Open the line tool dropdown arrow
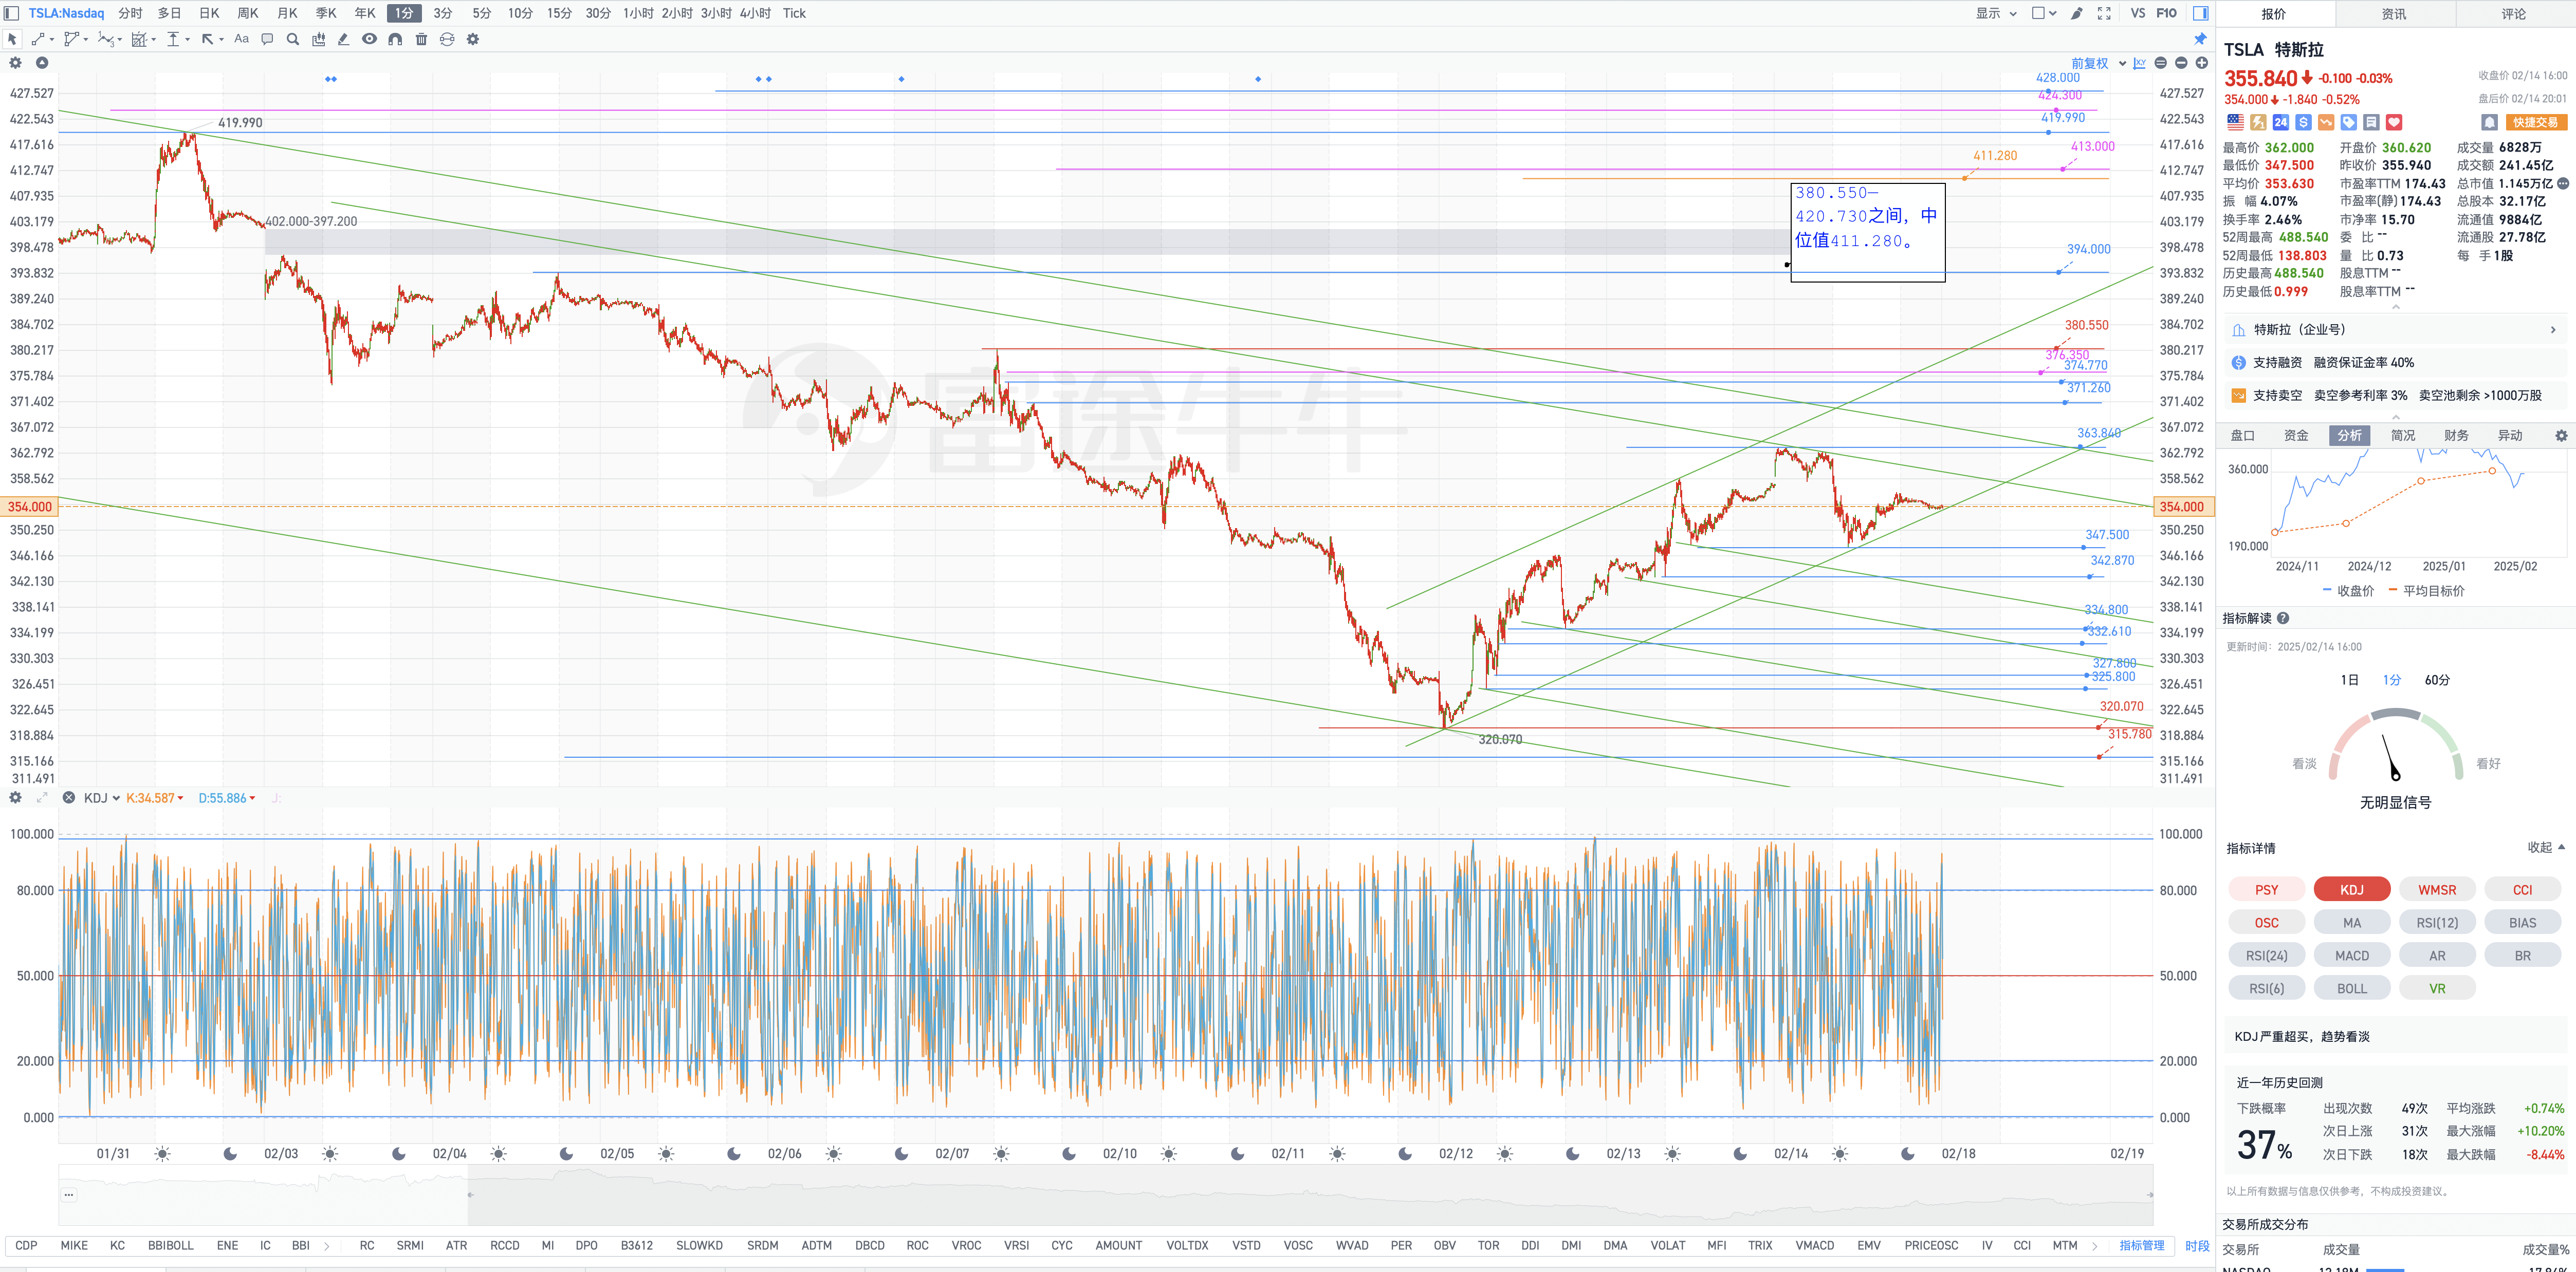This screenshot has width=2576, height=1272. (51, 40)
